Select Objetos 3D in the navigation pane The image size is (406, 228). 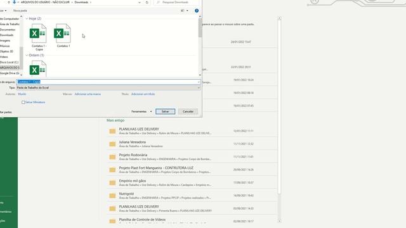click(6, 51)
